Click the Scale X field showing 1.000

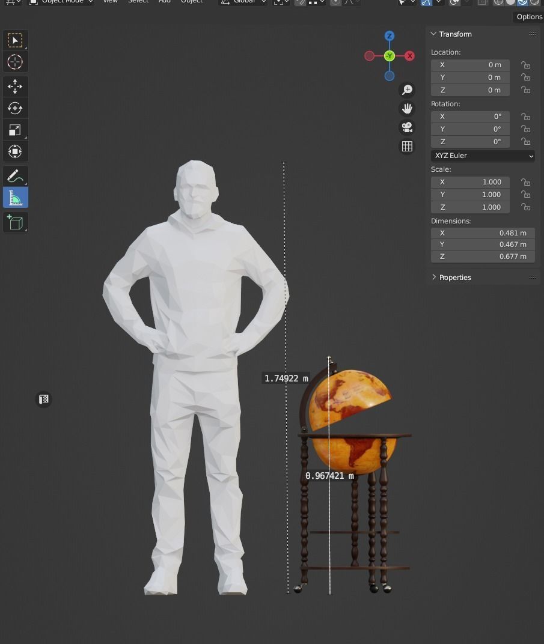(x=470, y=182)
